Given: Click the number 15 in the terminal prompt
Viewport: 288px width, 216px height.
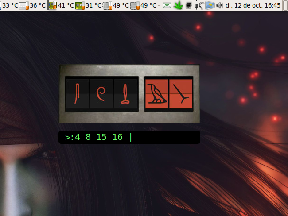Looking at the screenshot, I should point(101,137).
